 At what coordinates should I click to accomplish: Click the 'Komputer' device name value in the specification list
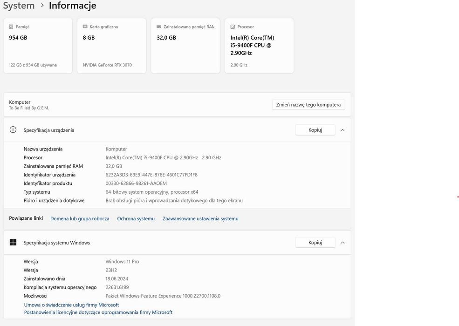(116, 149)
